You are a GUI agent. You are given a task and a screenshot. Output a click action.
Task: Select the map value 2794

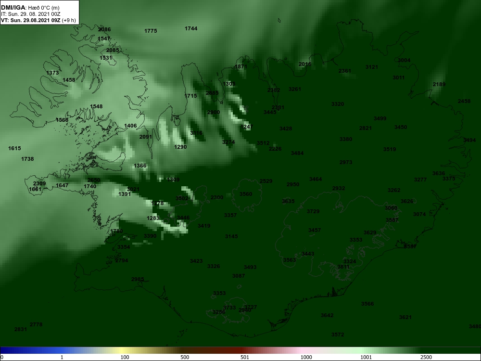(x=122, y=260)
